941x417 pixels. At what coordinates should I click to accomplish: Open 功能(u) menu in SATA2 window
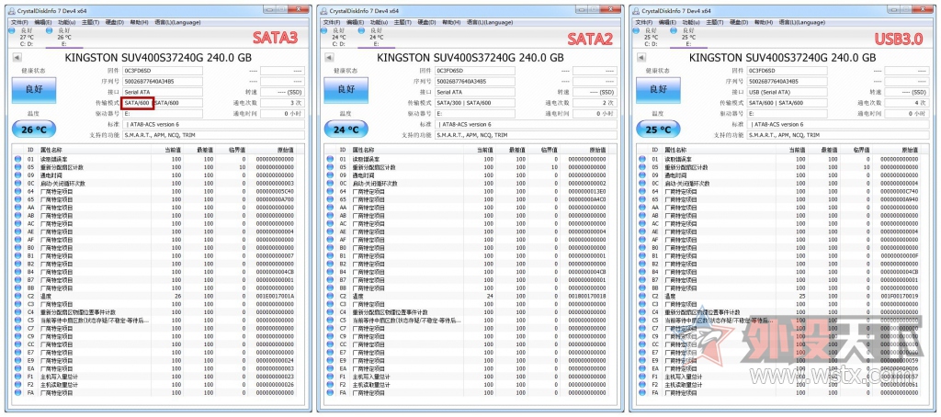coord(380,22)
